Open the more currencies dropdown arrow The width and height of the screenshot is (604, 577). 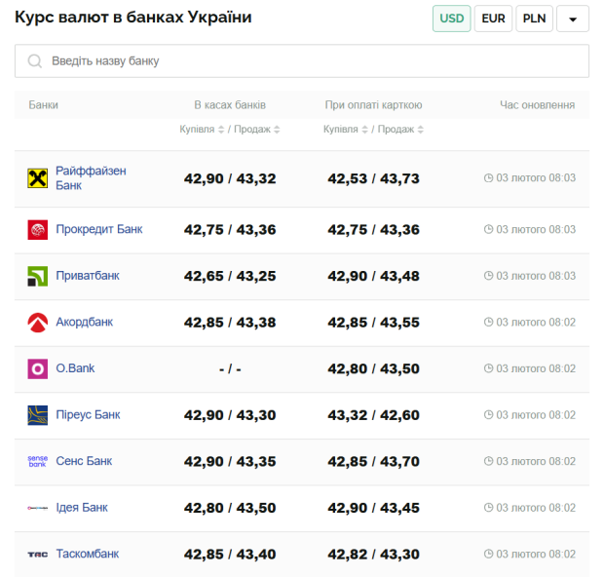tap(573, 19)
